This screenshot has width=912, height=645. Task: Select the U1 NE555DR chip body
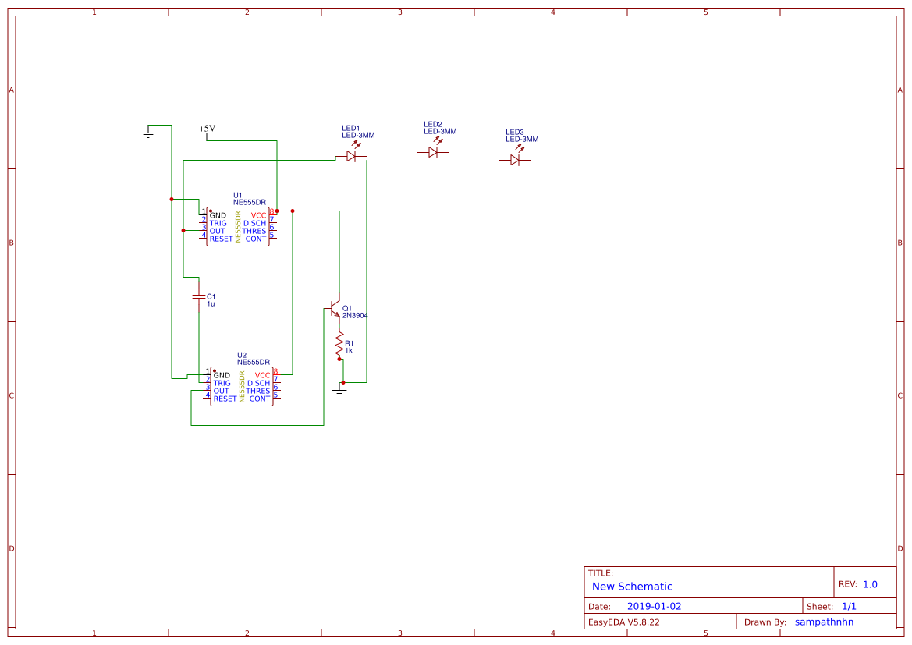tap(238, 226)
